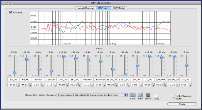Screen dimensions: 202x110
Task: Click the Q stepper under 12000,00
Action: 166,85
